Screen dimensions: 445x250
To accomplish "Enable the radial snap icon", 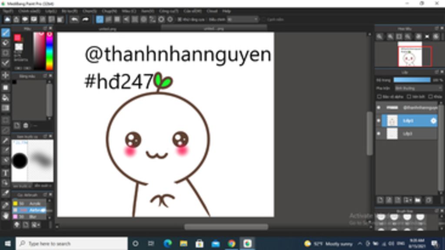I will click(x=135, y=19).
